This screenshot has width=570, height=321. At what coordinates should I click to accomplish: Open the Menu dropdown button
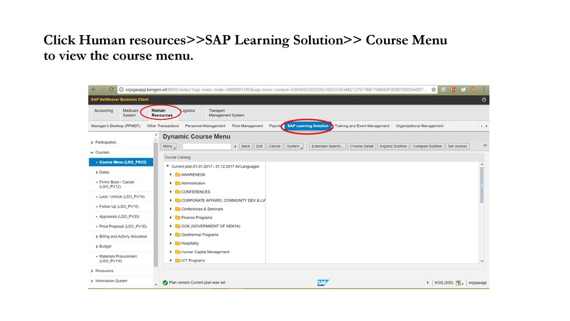(169, 147)
